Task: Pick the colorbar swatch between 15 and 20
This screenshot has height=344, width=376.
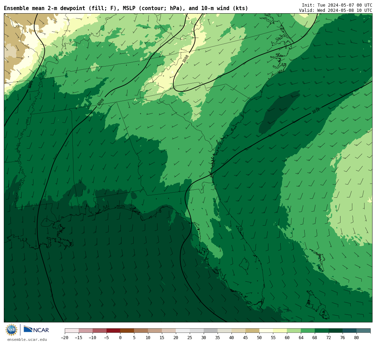Action: click(x=169, y=331)
